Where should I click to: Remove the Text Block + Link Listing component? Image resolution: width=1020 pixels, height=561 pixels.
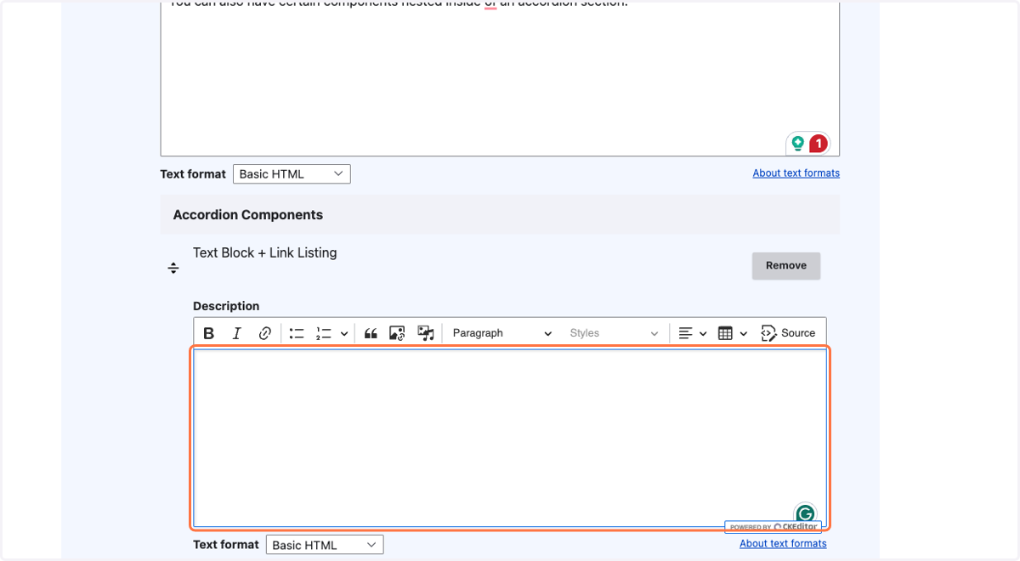point(786,265)
